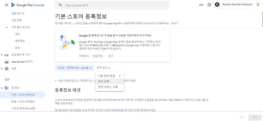
Task: Open 맞춤 스토어 등록정보 sidebar item
Action: point(22,102)
